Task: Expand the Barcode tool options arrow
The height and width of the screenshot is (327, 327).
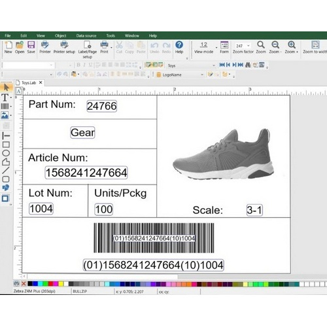Action: coord(11,107)
